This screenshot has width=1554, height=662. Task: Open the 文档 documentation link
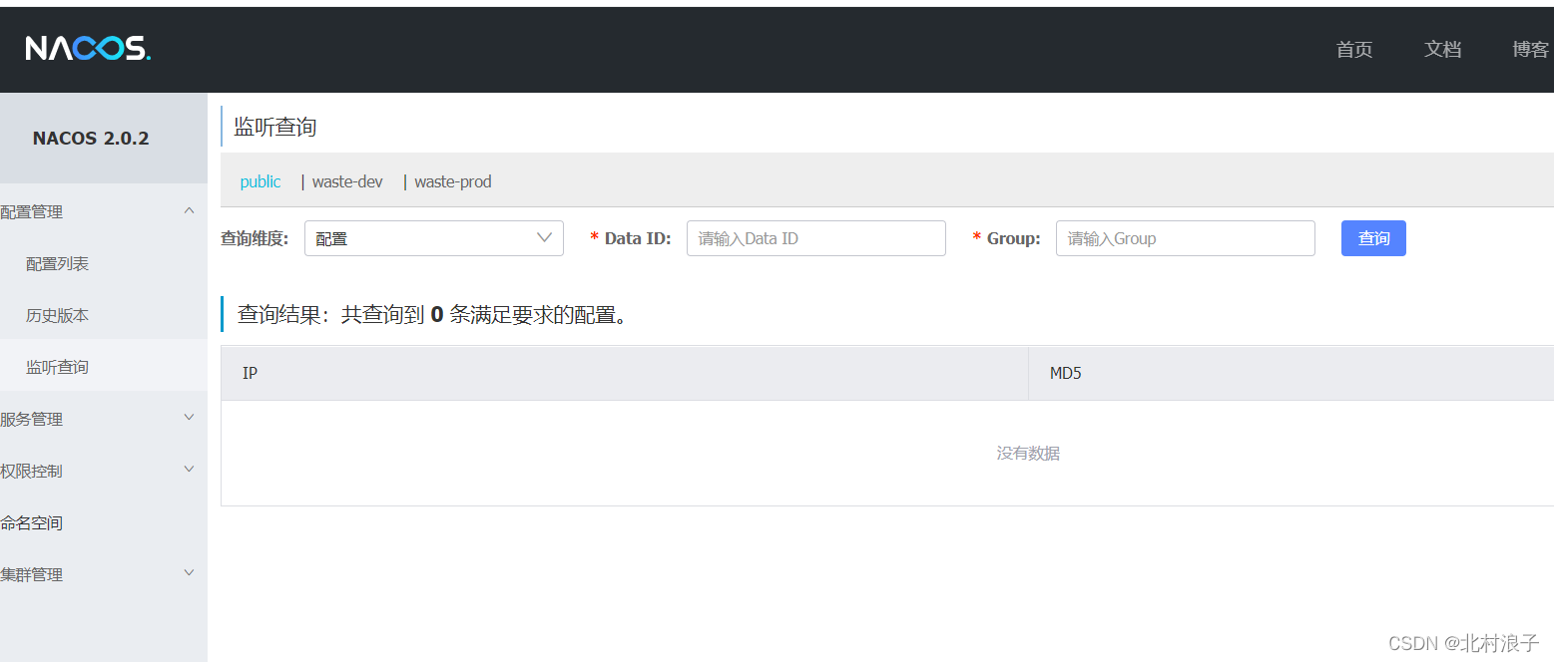(1442, 50)
